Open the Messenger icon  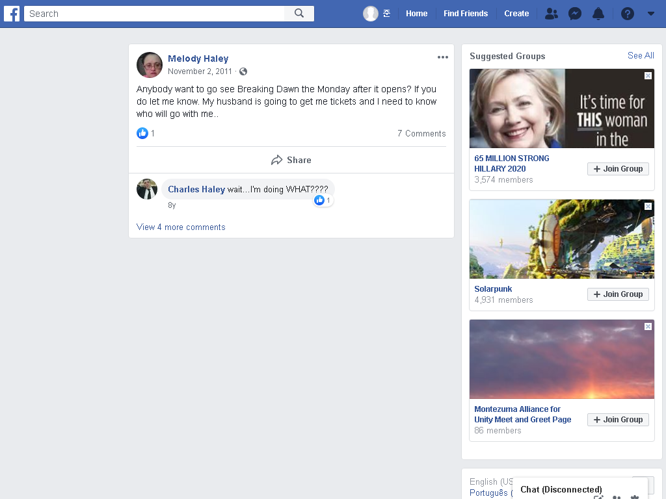575,14
